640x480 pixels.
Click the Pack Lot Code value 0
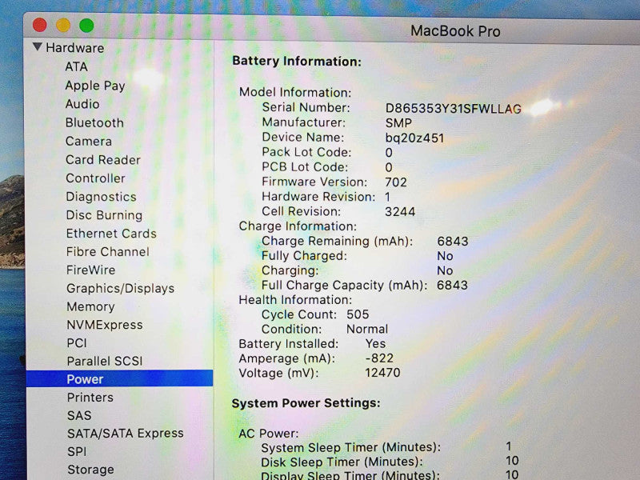pyautogui.click(x=389, y=153)
